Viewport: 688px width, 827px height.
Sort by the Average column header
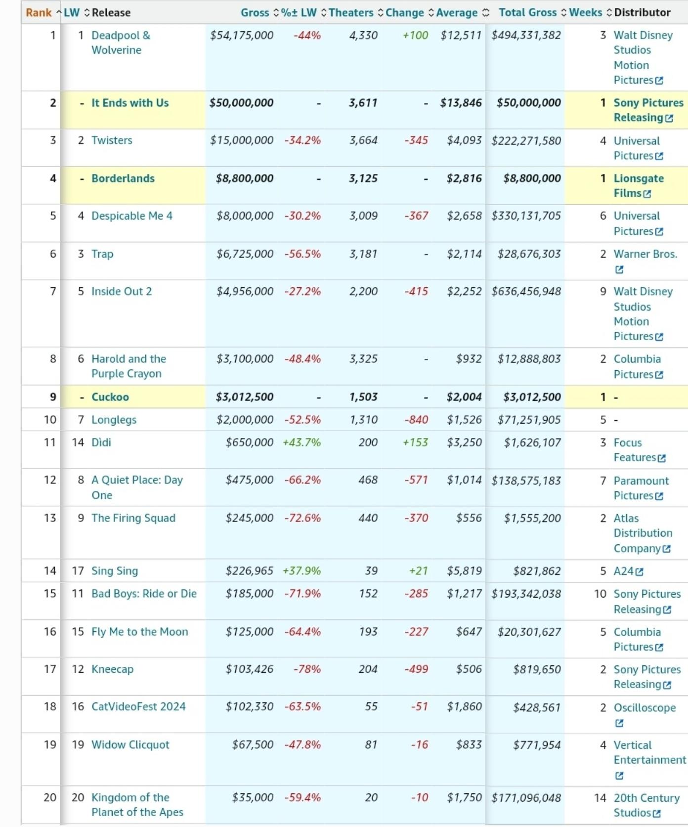pos(462,12)
